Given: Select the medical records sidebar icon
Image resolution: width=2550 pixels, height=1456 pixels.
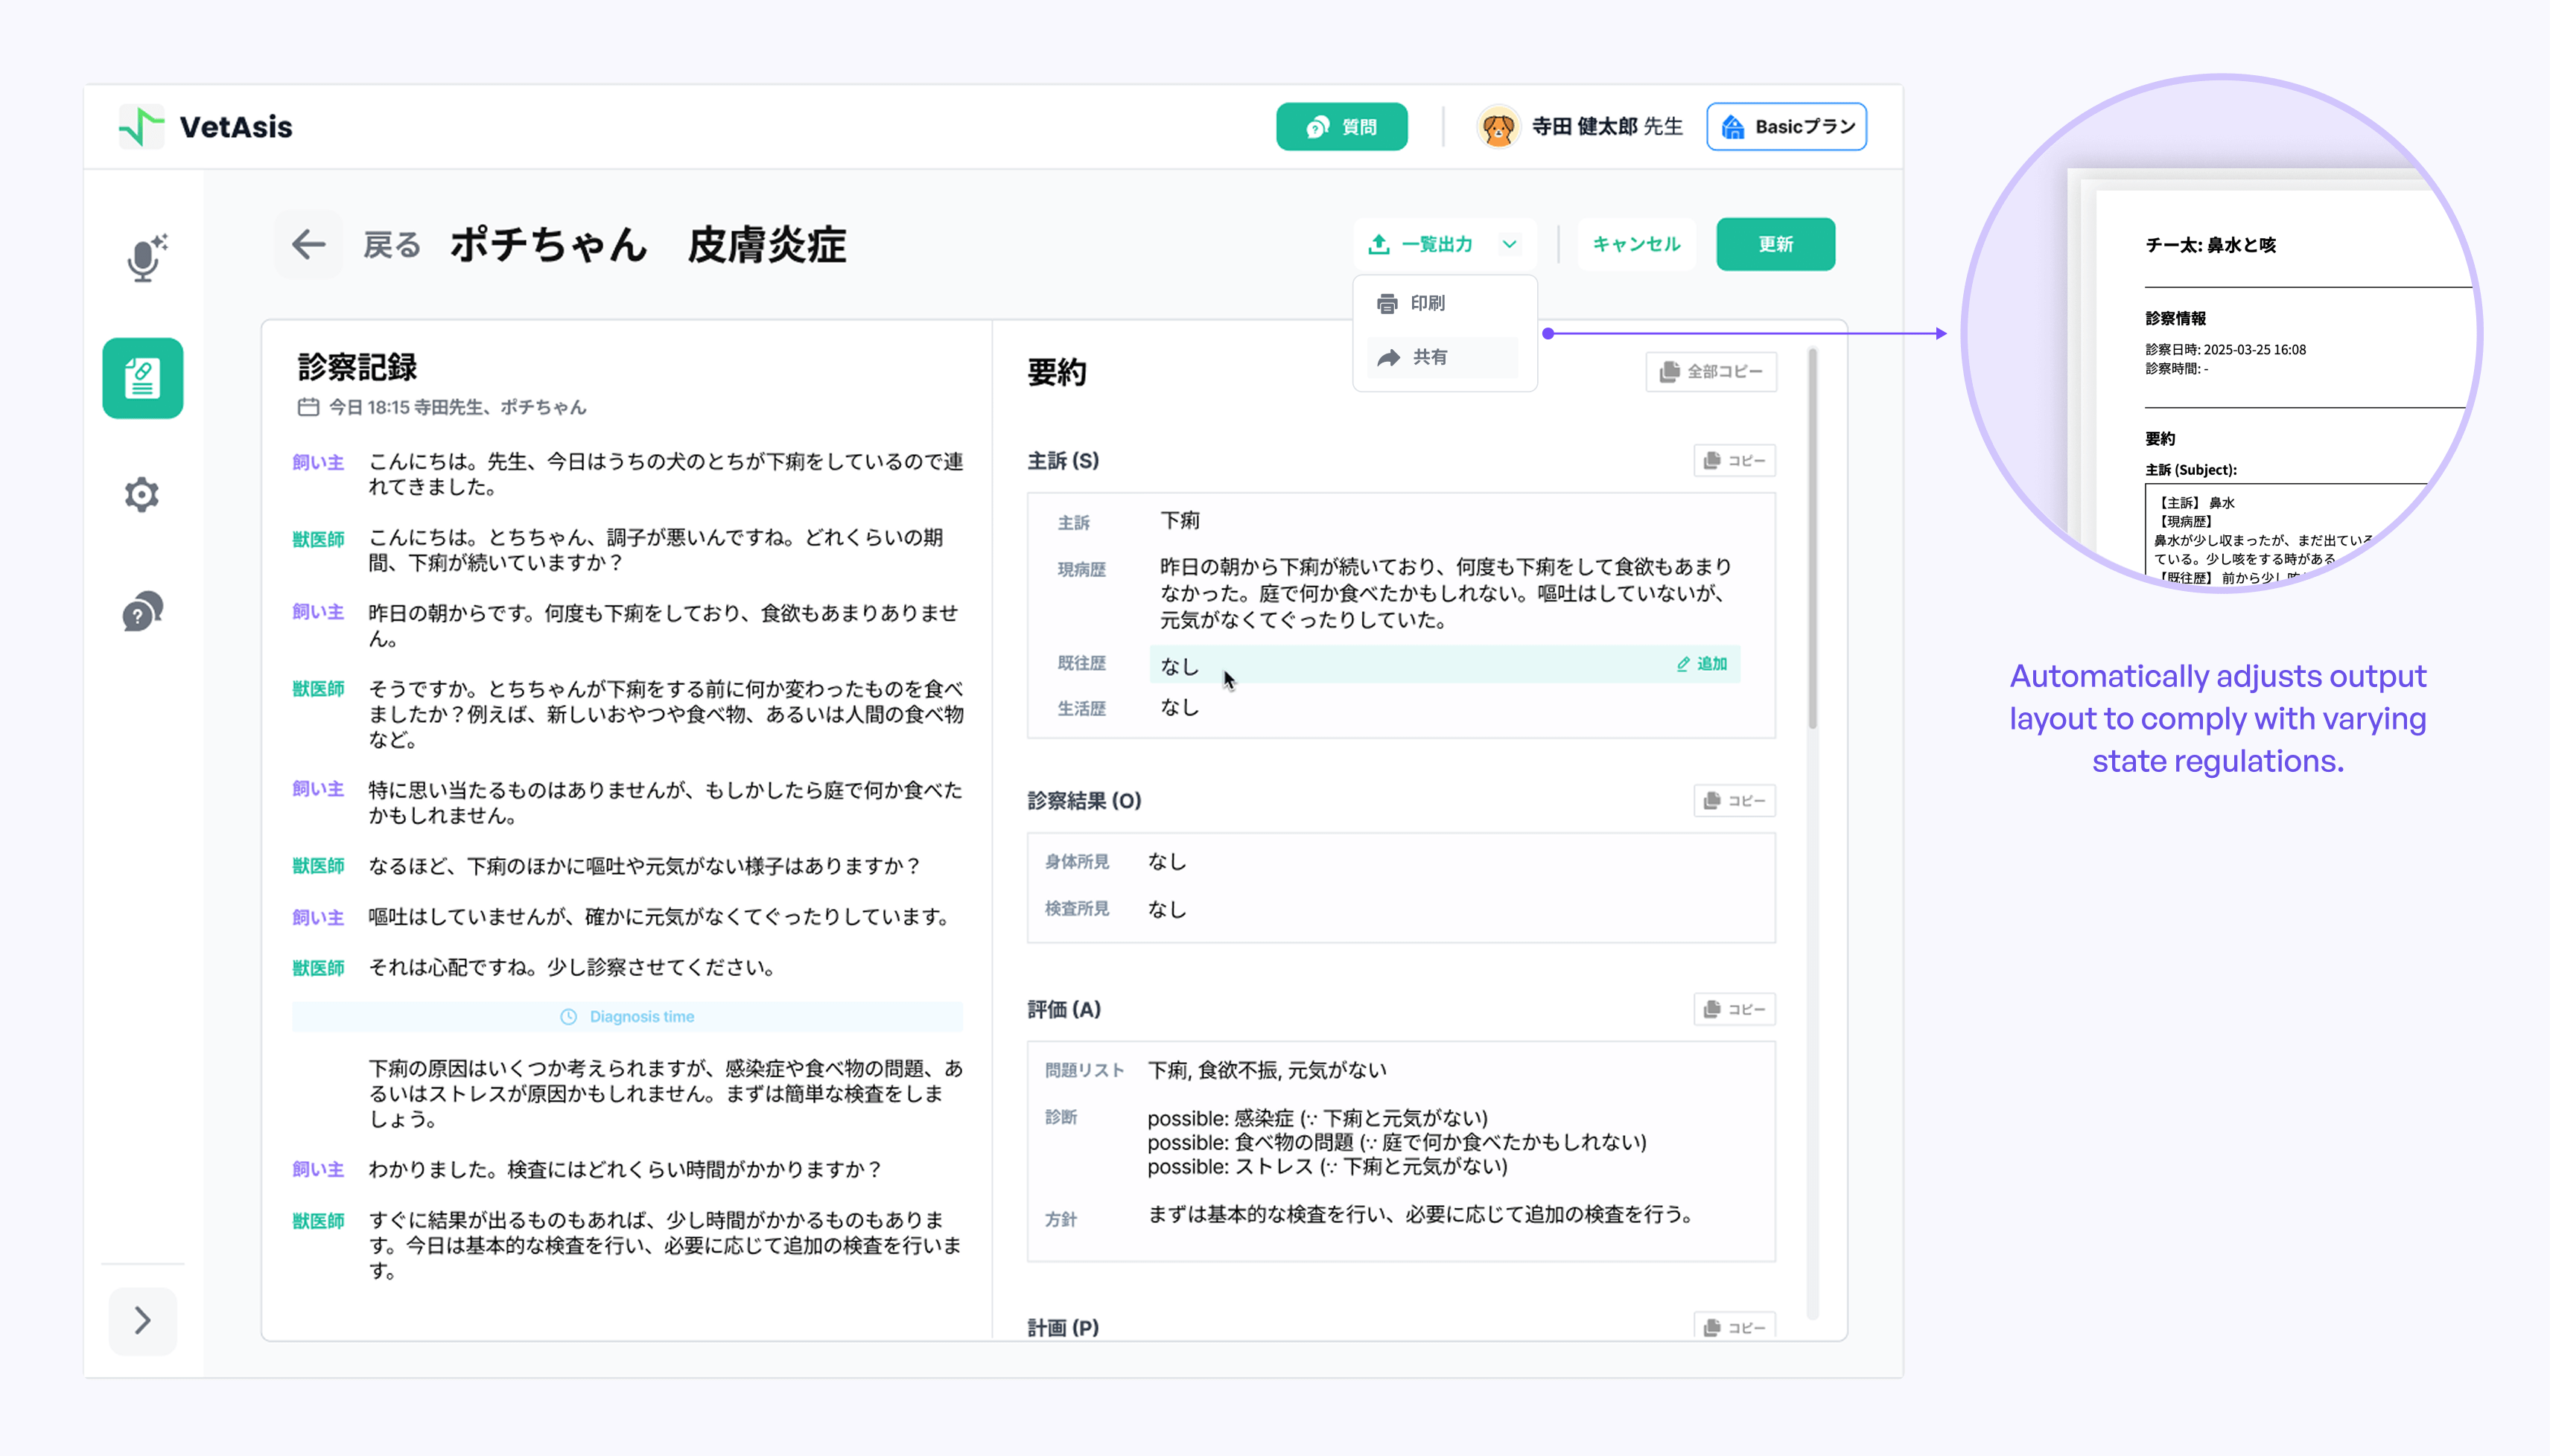Looking at the screenshot, I should pyautogui.click(x=142, y=378).
